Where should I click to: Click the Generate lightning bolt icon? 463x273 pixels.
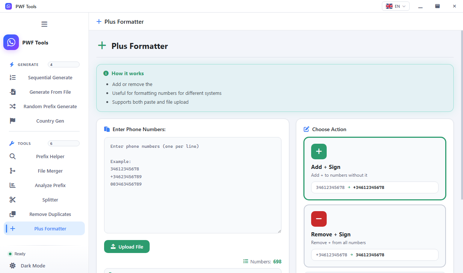pos(12,64)
